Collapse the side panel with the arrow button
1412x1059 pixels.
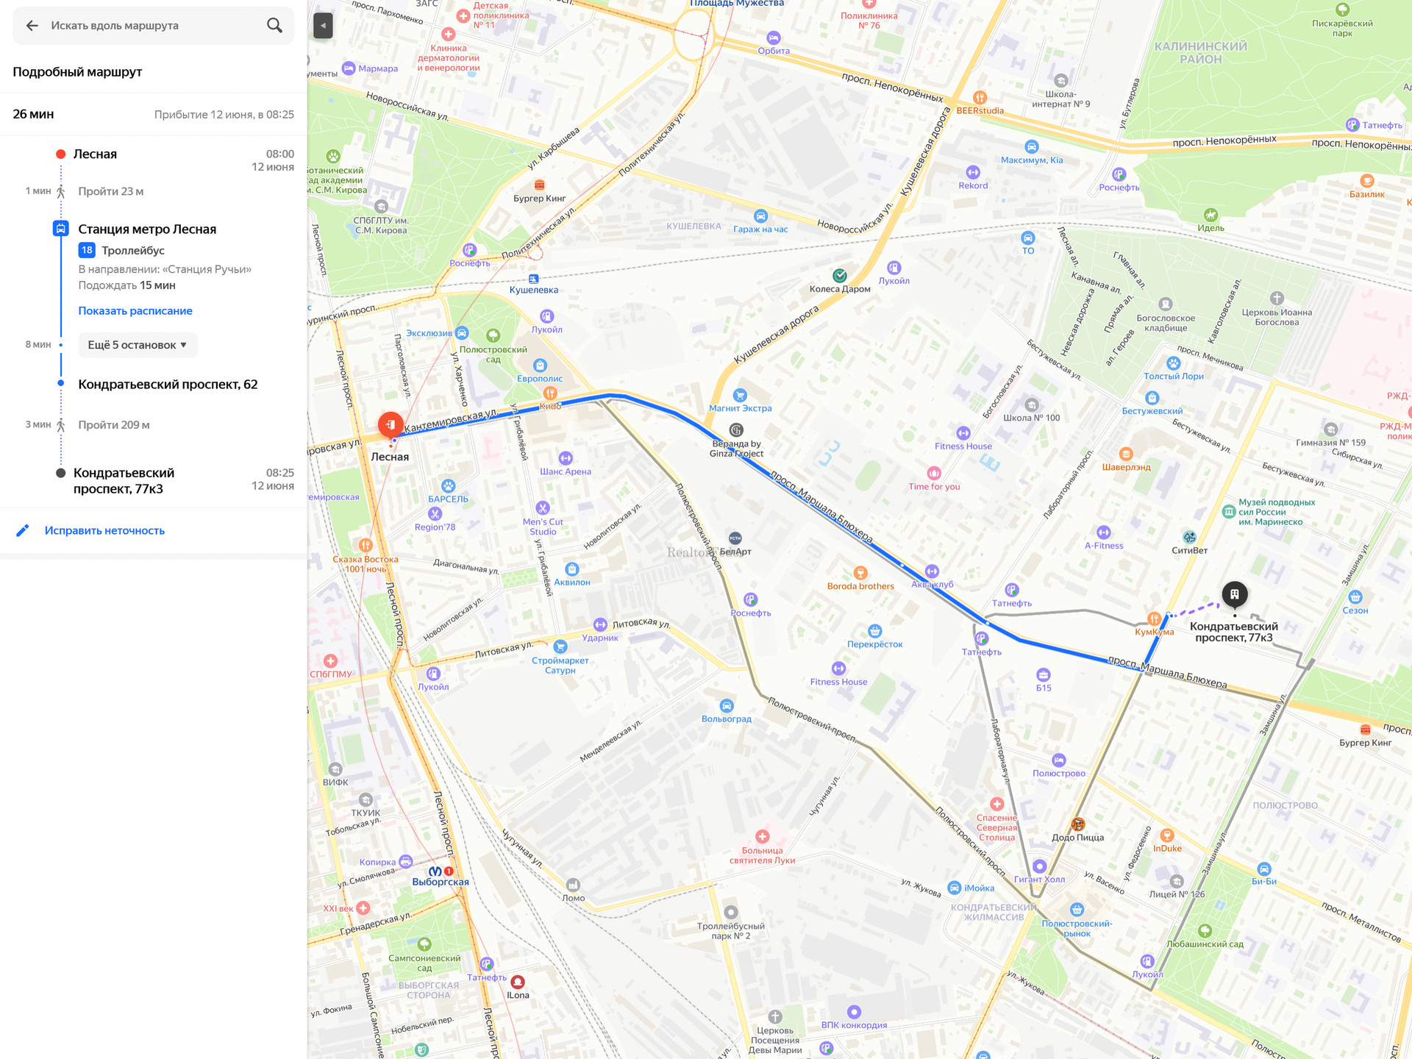coord(323,26)
